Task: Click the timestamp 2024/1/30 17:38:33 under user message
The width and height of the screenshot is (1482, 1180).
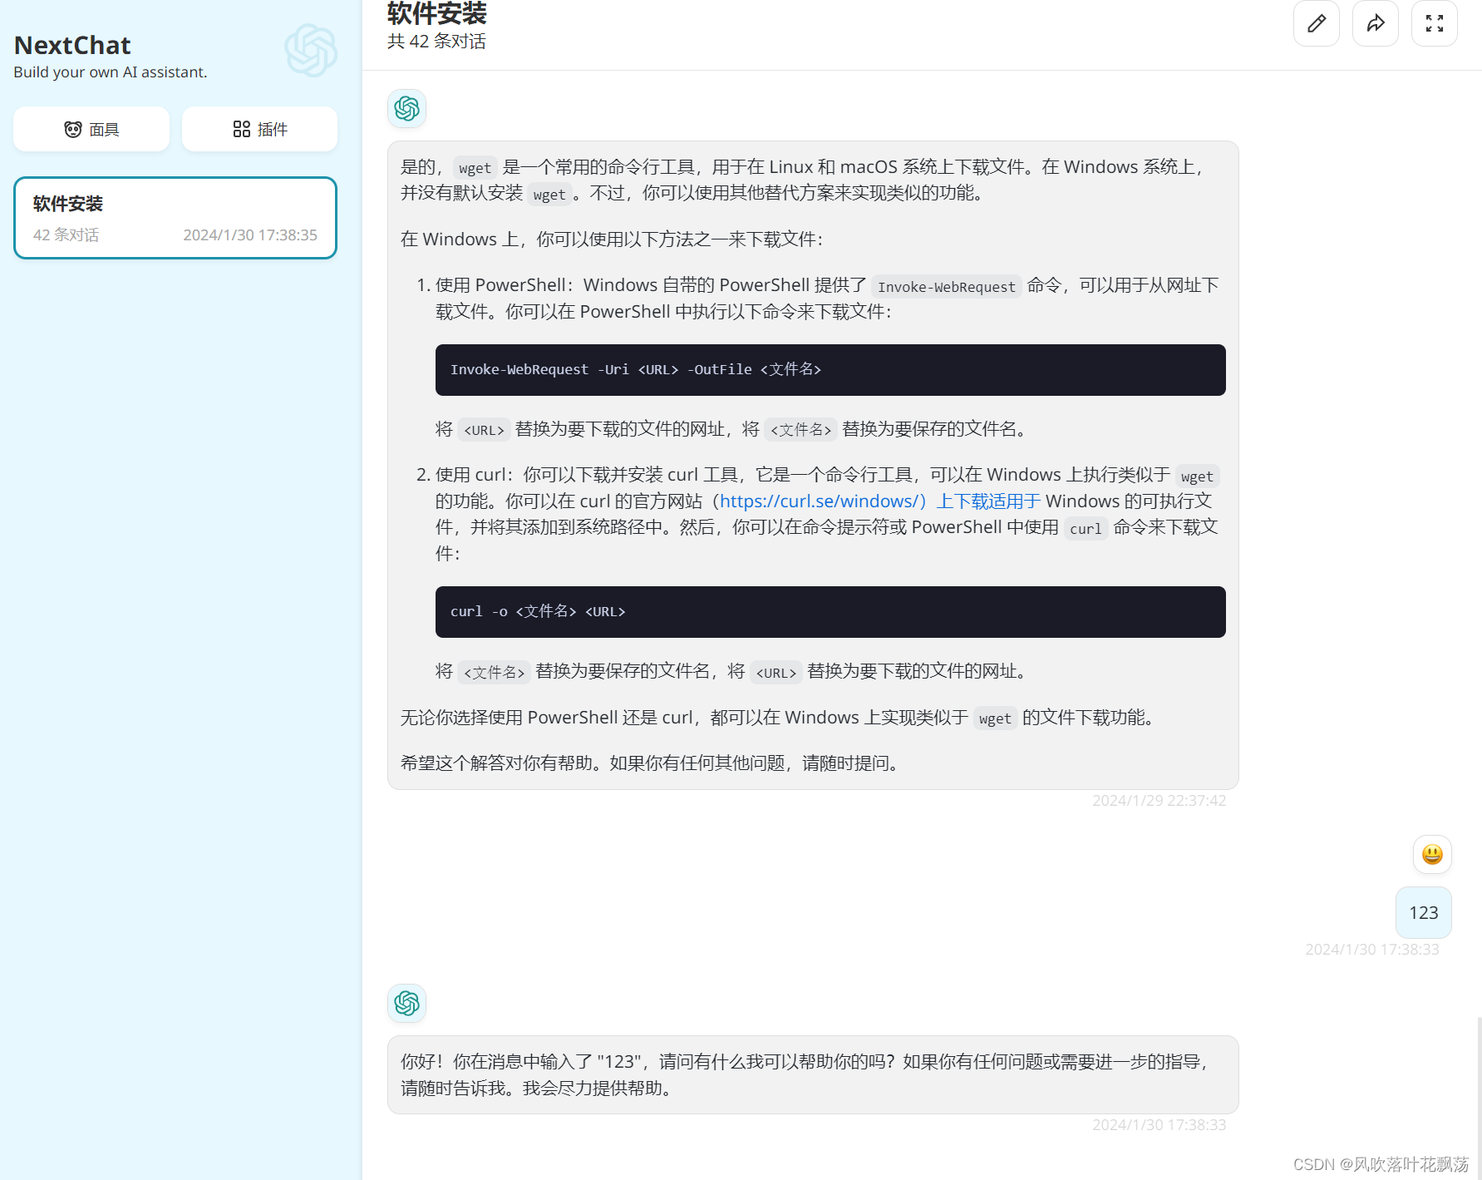Action: (x=1372, y=950)
